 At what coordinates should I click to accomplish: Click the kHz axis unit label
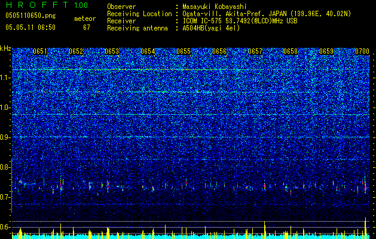tap(5, 48)
